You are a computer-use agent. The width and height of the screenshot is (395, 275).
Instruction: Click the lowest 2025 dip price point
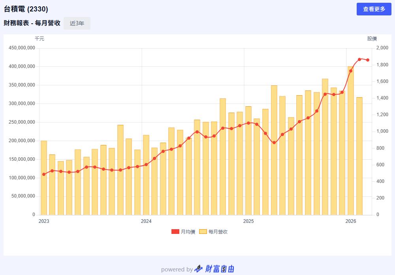pyautogui.click(x=274, y=143)
